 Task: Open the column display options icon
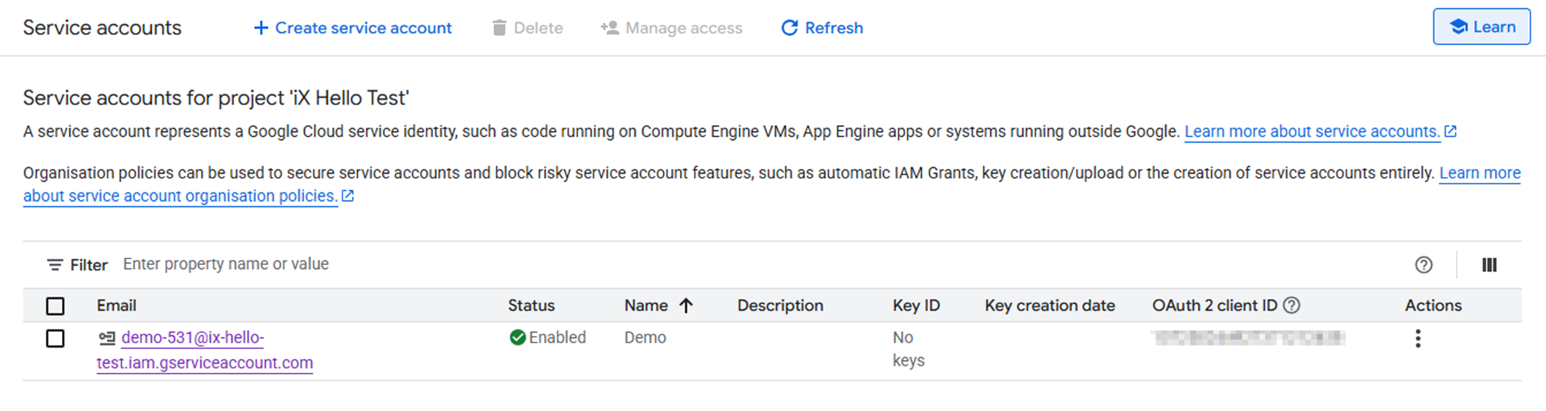click(1489, 265)
